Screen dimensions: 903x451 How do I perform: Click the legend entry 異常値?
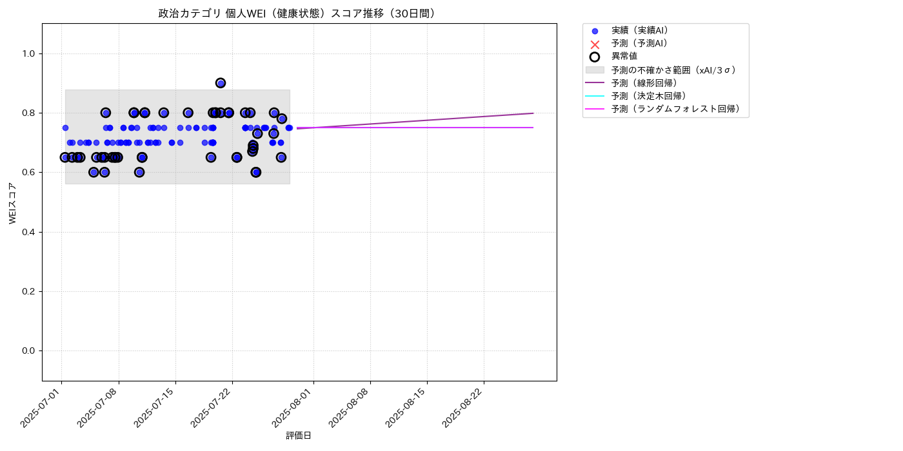(x=624, y=56)
